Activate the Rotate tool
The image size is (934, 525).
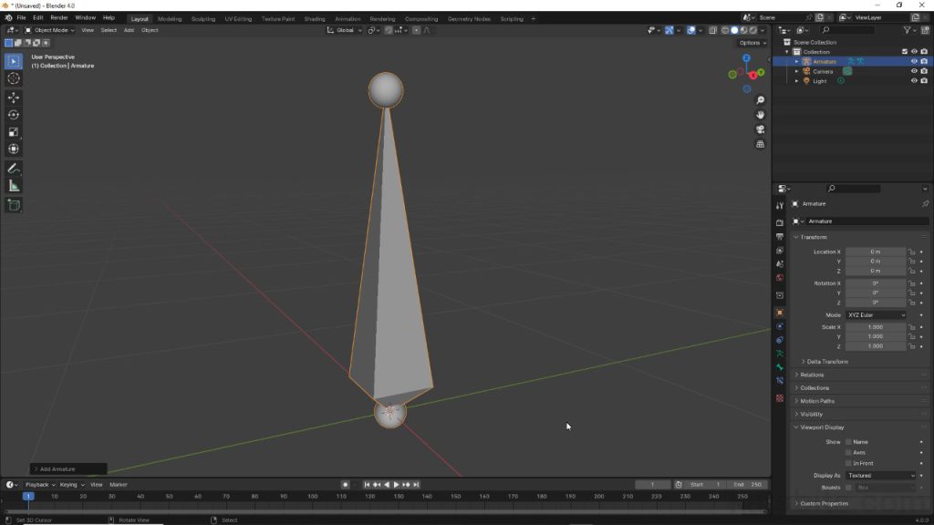click(x=13, y=115)
